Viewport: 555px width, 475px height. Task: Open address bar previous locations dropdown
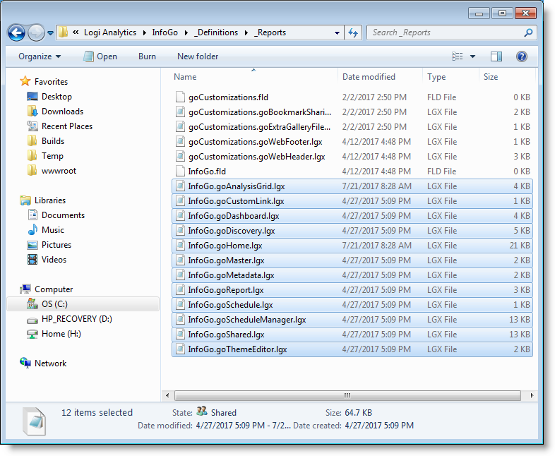(x=337, y=33)
